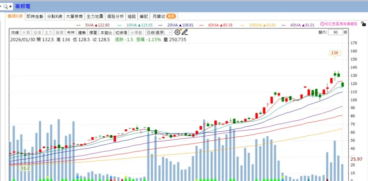The height and width of the screenshot is (181, 368).
Task: Open the 月營收 tab
Action: (x=164, y=16)
